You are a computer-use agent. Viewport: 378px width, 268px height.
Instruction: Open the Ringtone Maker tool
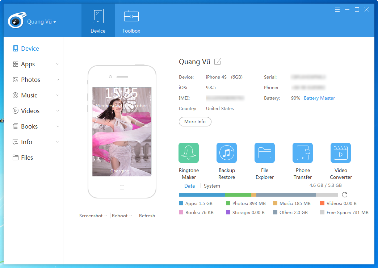pyautogui.click(x=189, y=153)
